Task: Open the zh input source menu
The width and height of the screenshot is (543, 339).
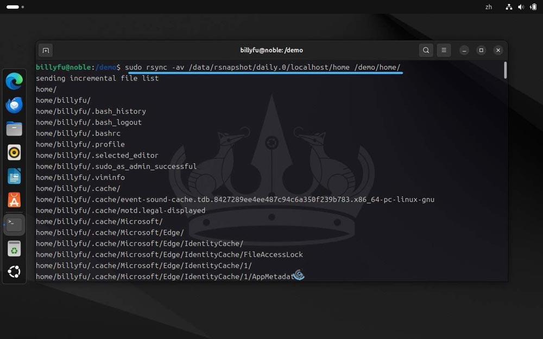Action: pyautogui.click(x=489, y=7)
